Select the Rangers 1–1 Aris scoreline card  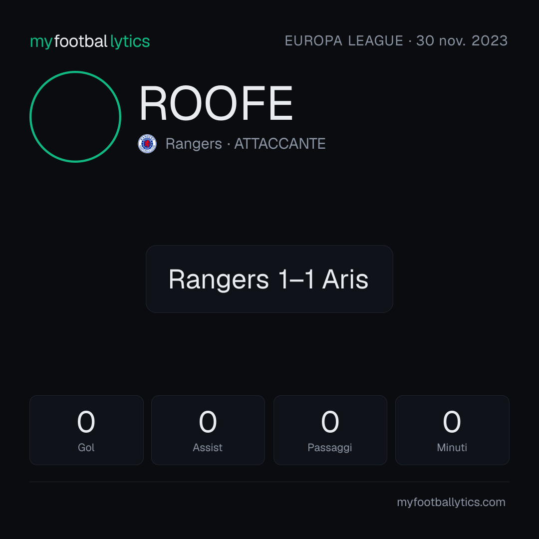(x=269, y=279)
